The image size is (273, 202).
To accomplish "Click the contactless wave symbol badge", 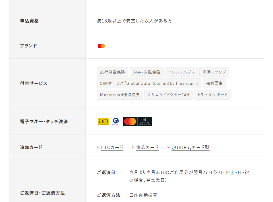I will click(x=144, y=121).
